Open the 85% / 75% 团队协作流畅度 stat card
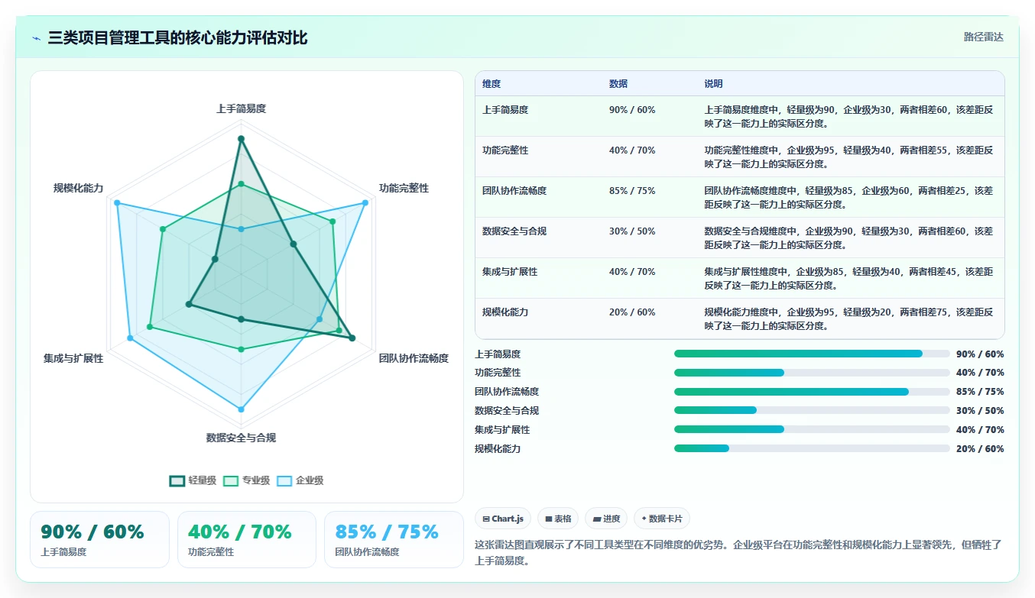This screenshot has height=598, width=1035. coord(394,539)
